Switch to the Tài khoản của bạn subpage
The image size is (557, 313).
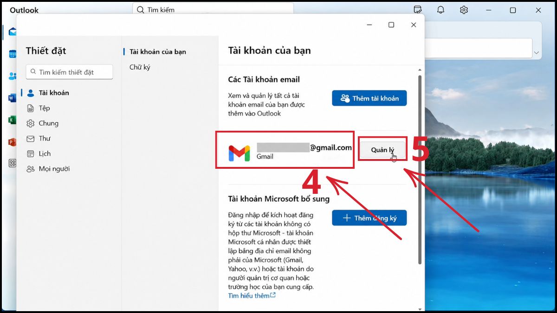coord(158,51)
